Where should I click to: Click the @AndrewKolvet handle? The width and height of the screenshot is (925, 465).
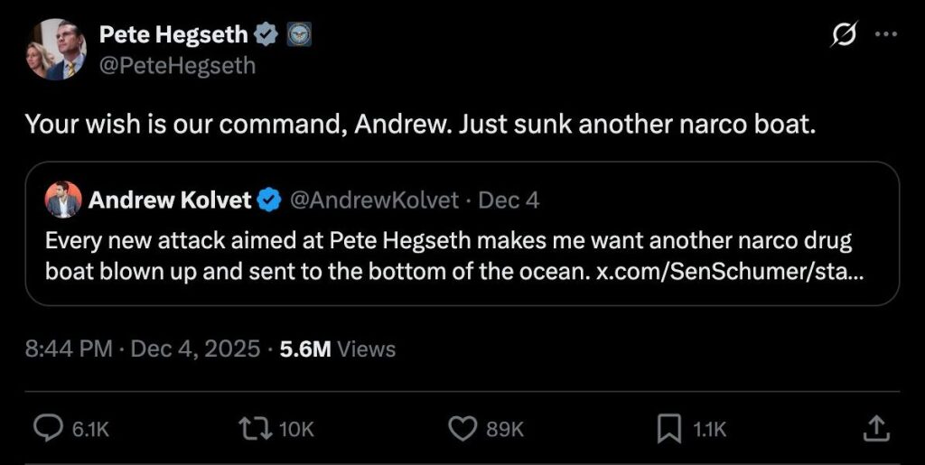[x=374, y=200]
